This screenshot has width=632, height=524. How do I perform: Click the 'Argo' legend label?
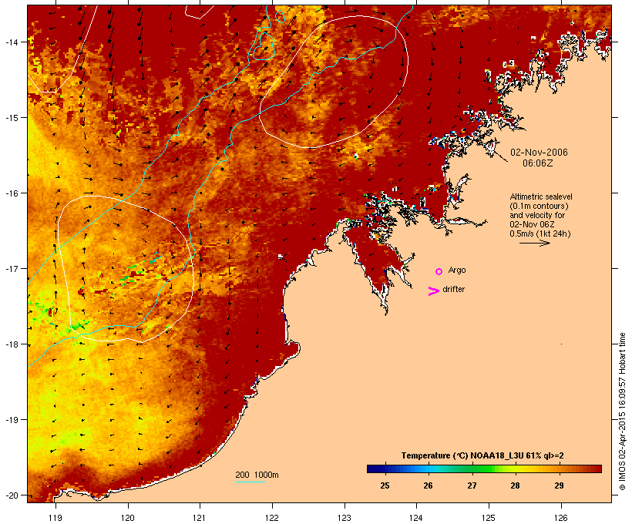(x=457, y=270)
